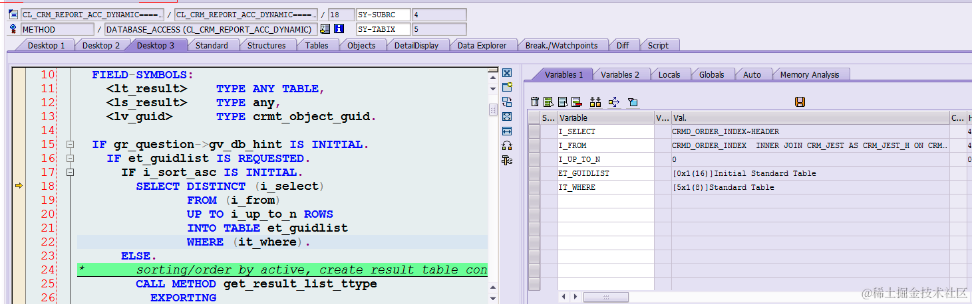This screenshot has width=972, height=304.
Task: Switch to the Desktop 2 tab
Action: click(x=101, y=45)
